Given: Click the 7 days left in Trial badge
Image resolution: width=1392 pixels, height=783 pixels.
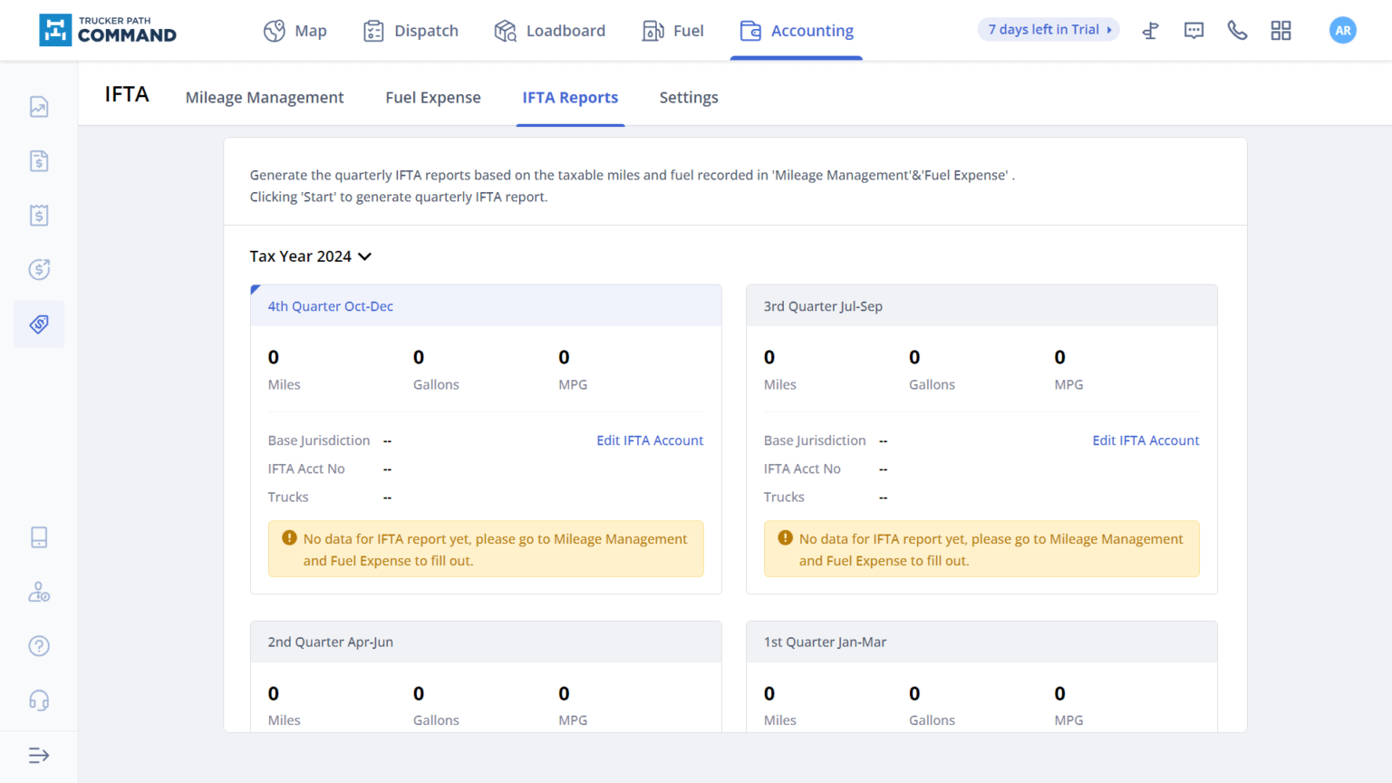Looking at the screenshot, I should [x=1049, y=29].
